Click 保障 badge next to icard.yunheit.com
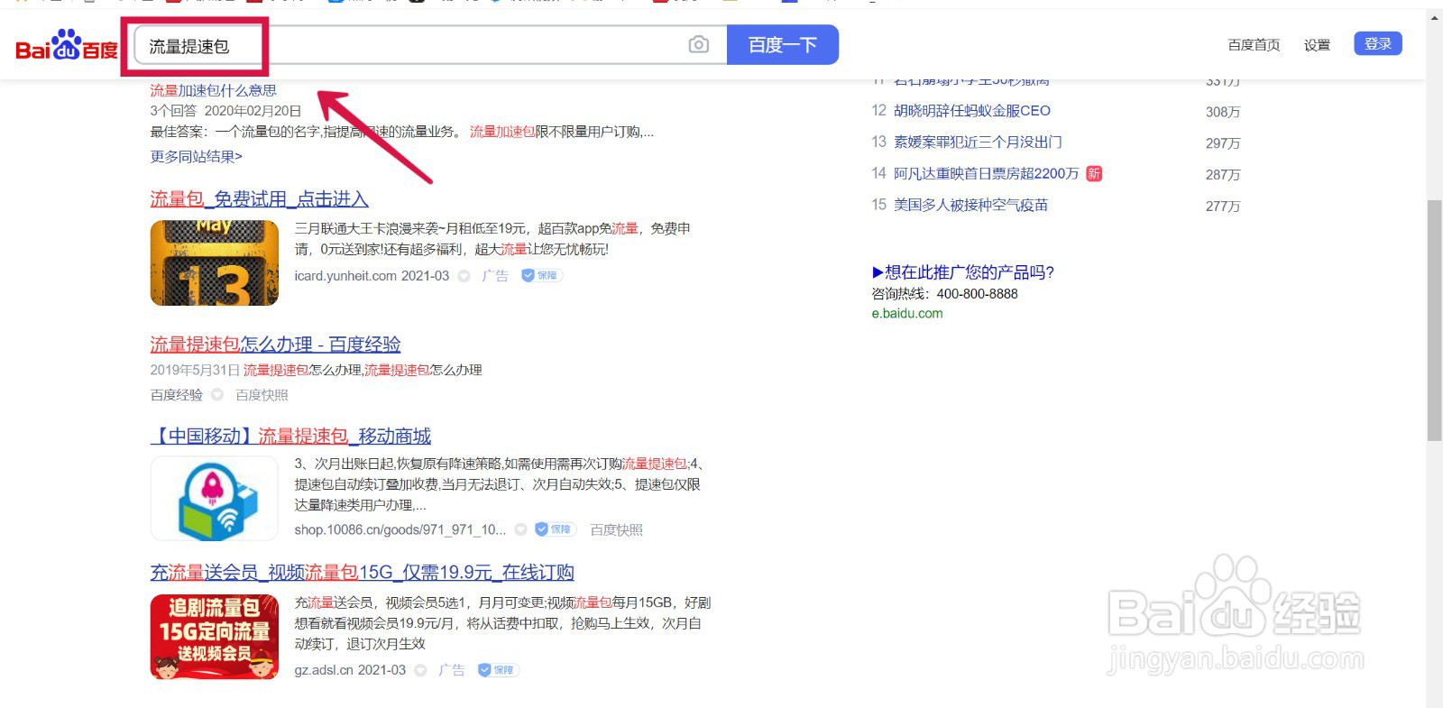1443x708 pixels. [x=541, y=276]
